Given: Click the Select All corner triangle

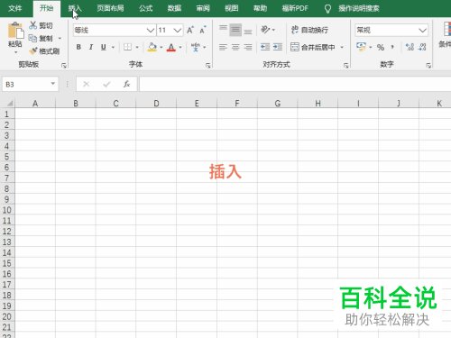Looking at the screenshot, I should coord(10,104).
